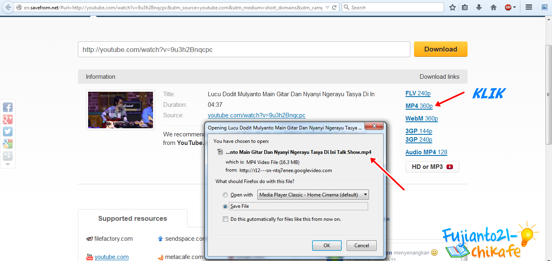The height and width of the screenshot is (261, 552).
Task: Expand the share sidebar down arrow
Action: (8, 164)
